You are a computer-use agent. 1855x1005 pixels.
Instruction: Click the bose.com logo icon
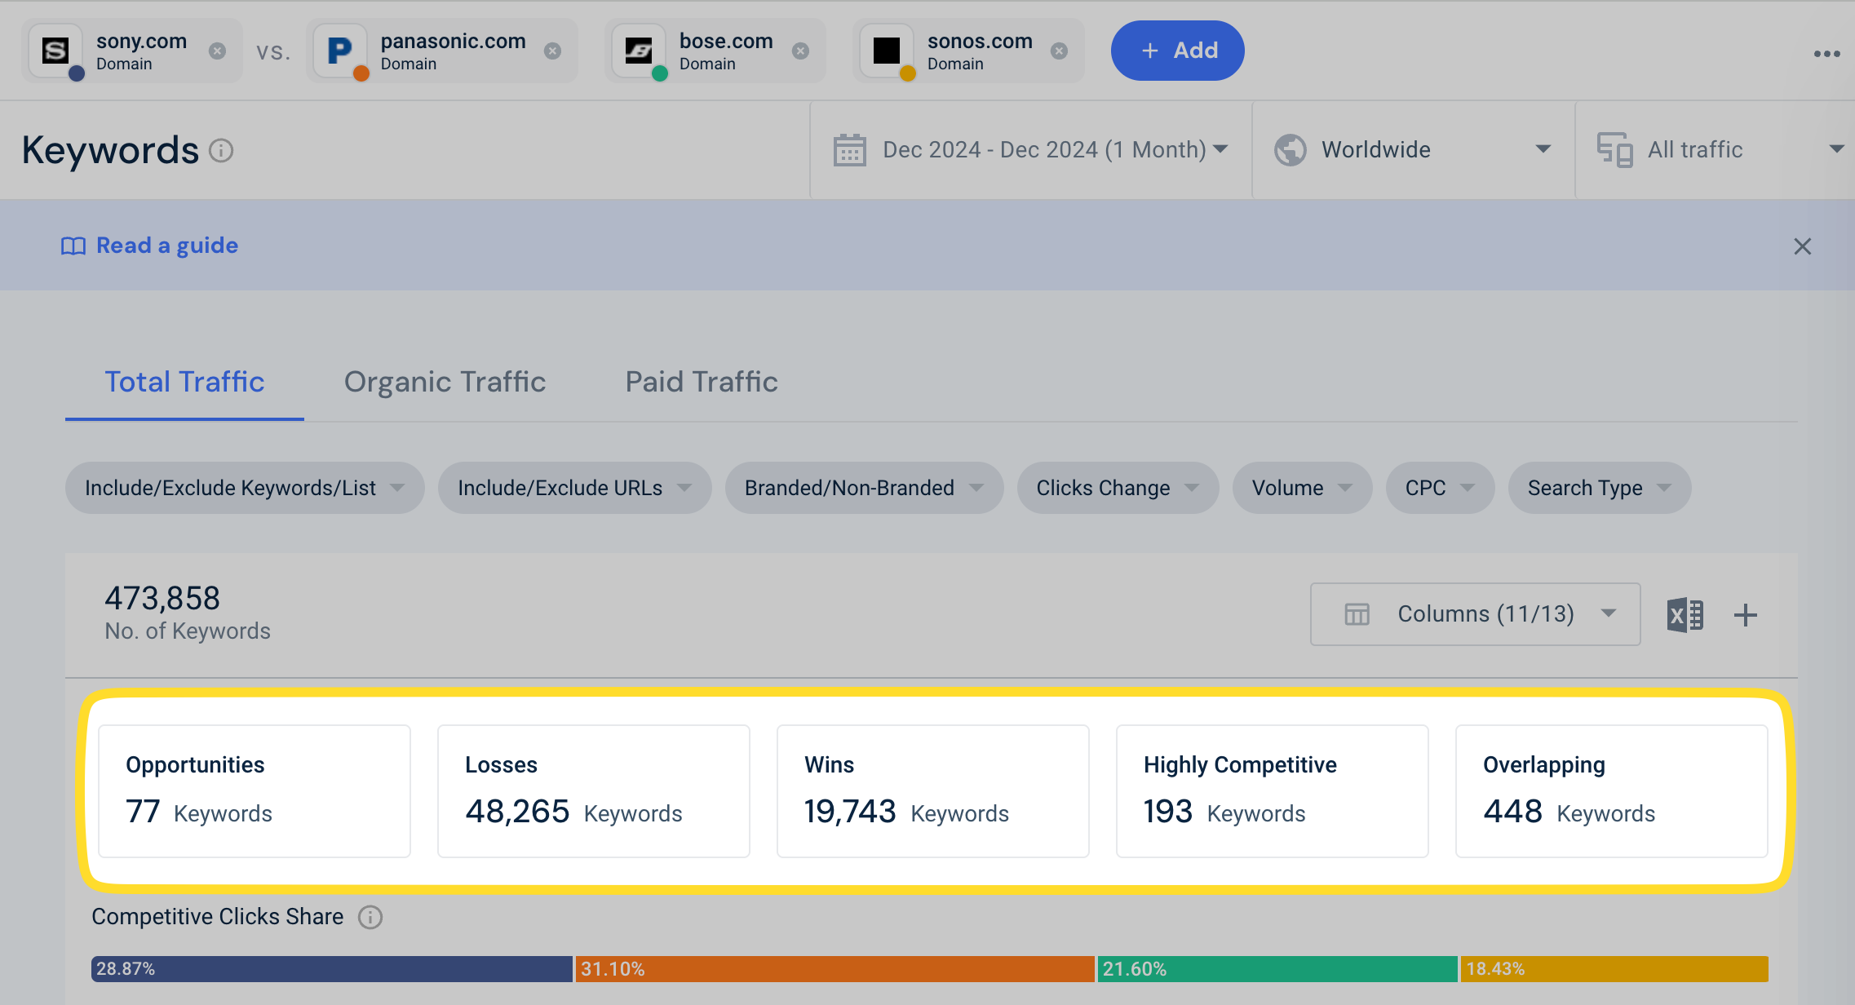639,51
